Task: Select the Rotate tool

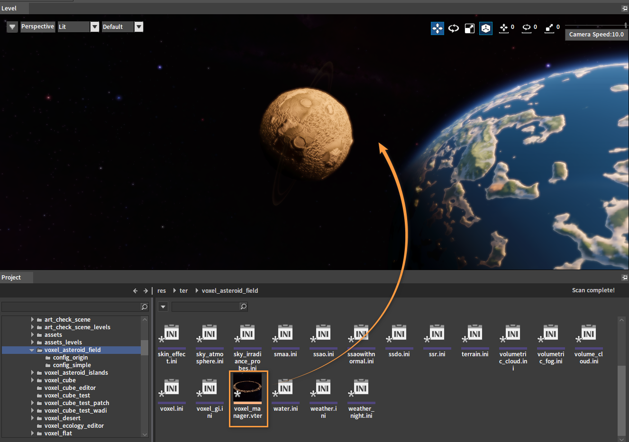Action: (x=454, y=28)
